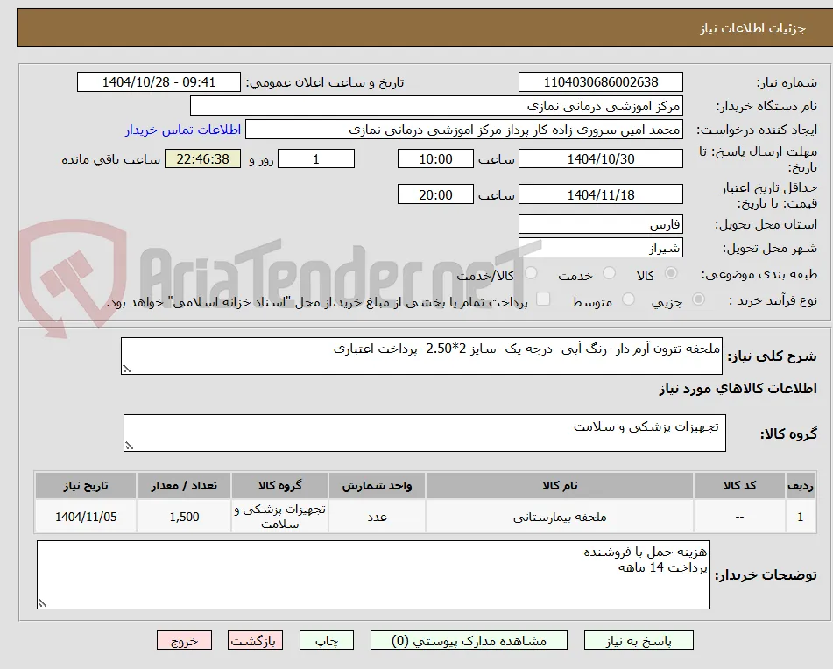This screenshot has width=833, height=669.
Task: Click the resize handle of buyer notes textarea
Action: (x=43, y=602)
